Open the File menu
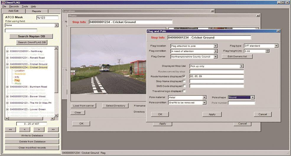 point(4,6)
